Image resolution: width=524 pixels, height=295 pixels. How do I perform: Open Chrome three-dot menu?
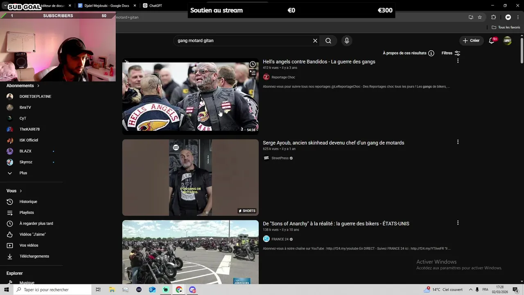pyautogui.click(x=518, y=17)
